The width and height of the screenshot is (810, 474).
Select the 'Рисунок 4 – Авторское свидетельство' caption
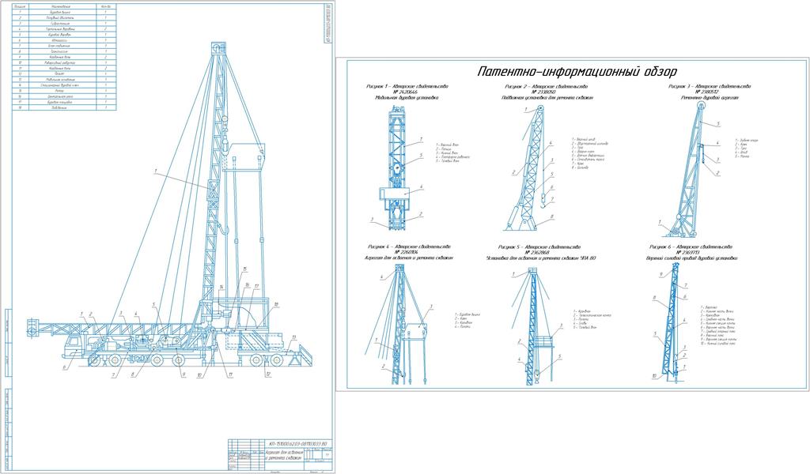coord(409,246)
